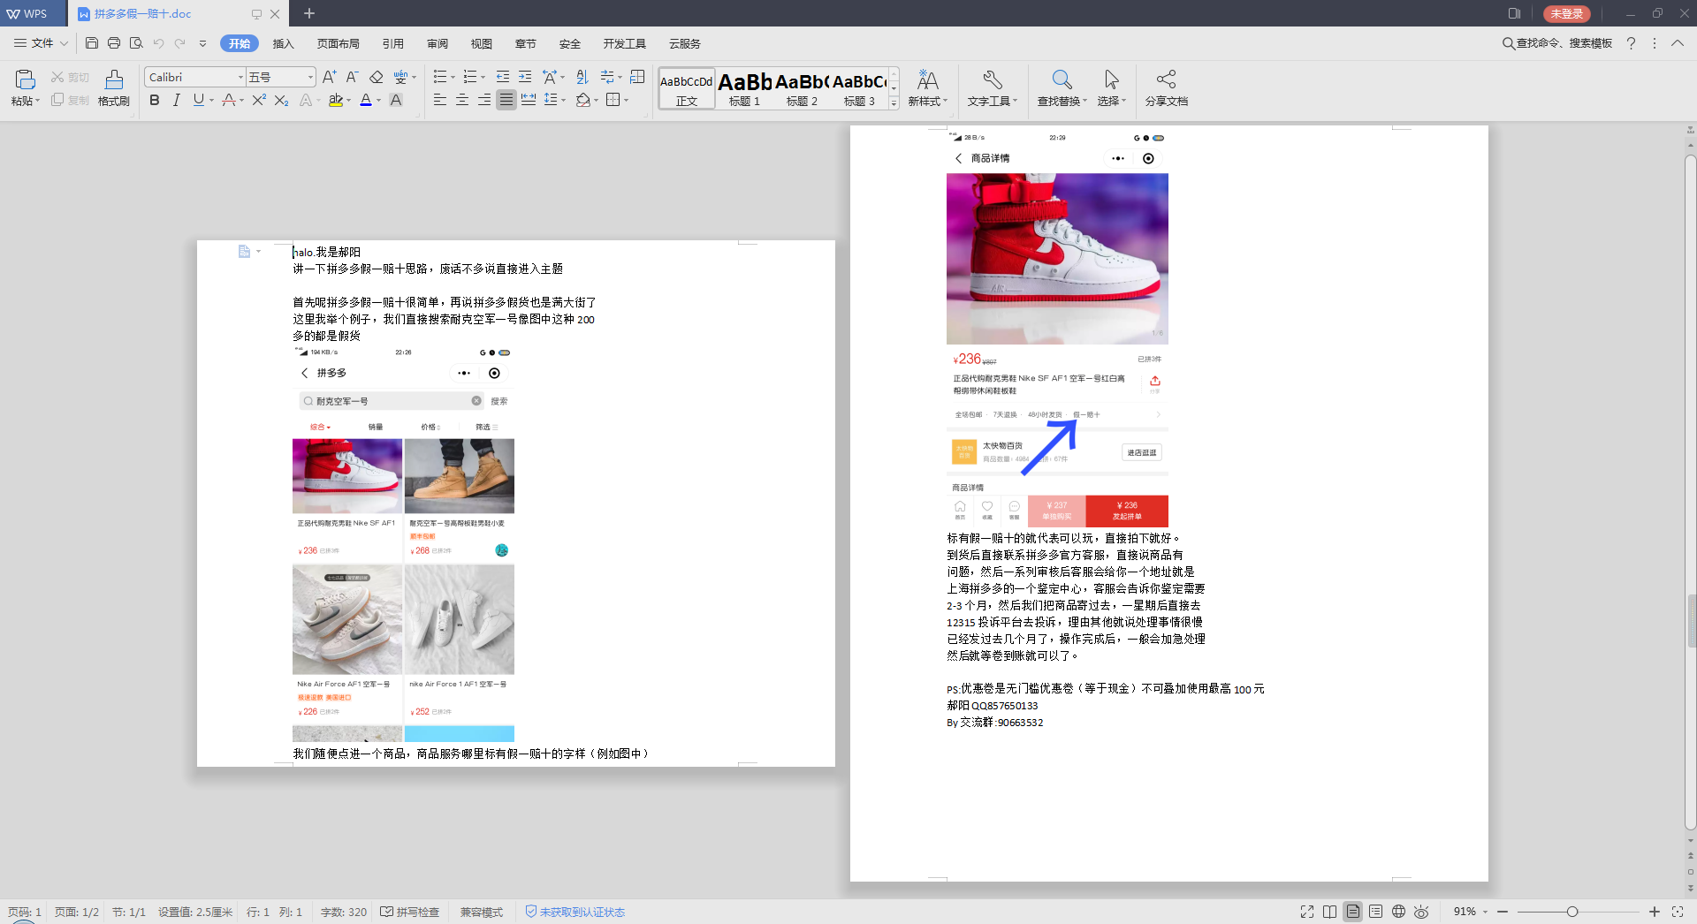Enable eye protection mode icon
1697x924 pixels.
[x=1422, y=912]
